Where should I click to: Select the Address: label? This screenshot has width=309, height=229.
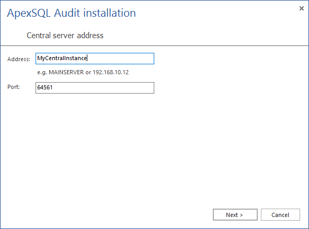[19, 59]
